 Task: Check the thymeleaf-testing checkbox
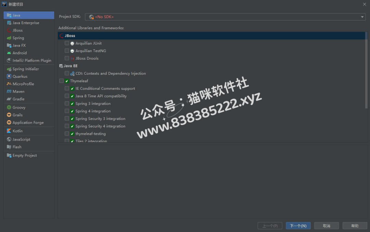(x=67, y=134)
